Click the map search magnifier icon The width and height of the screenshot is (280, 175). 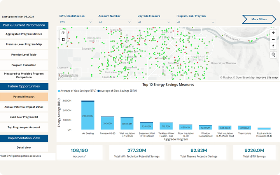click(273, 55)
